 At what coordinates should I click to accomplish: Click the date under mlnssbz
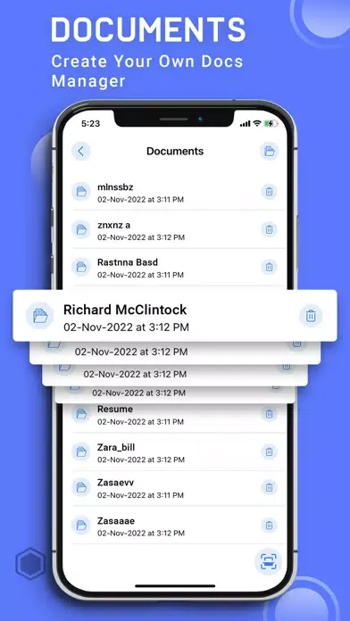141,200
